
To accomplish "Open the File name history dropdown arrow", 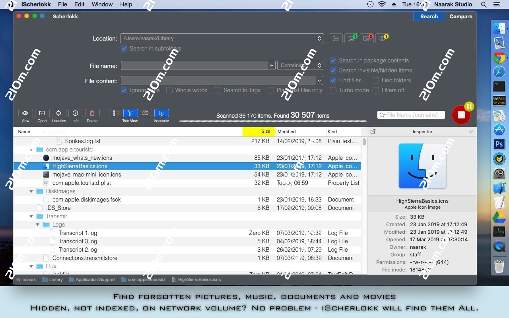I will pos(272,65).
